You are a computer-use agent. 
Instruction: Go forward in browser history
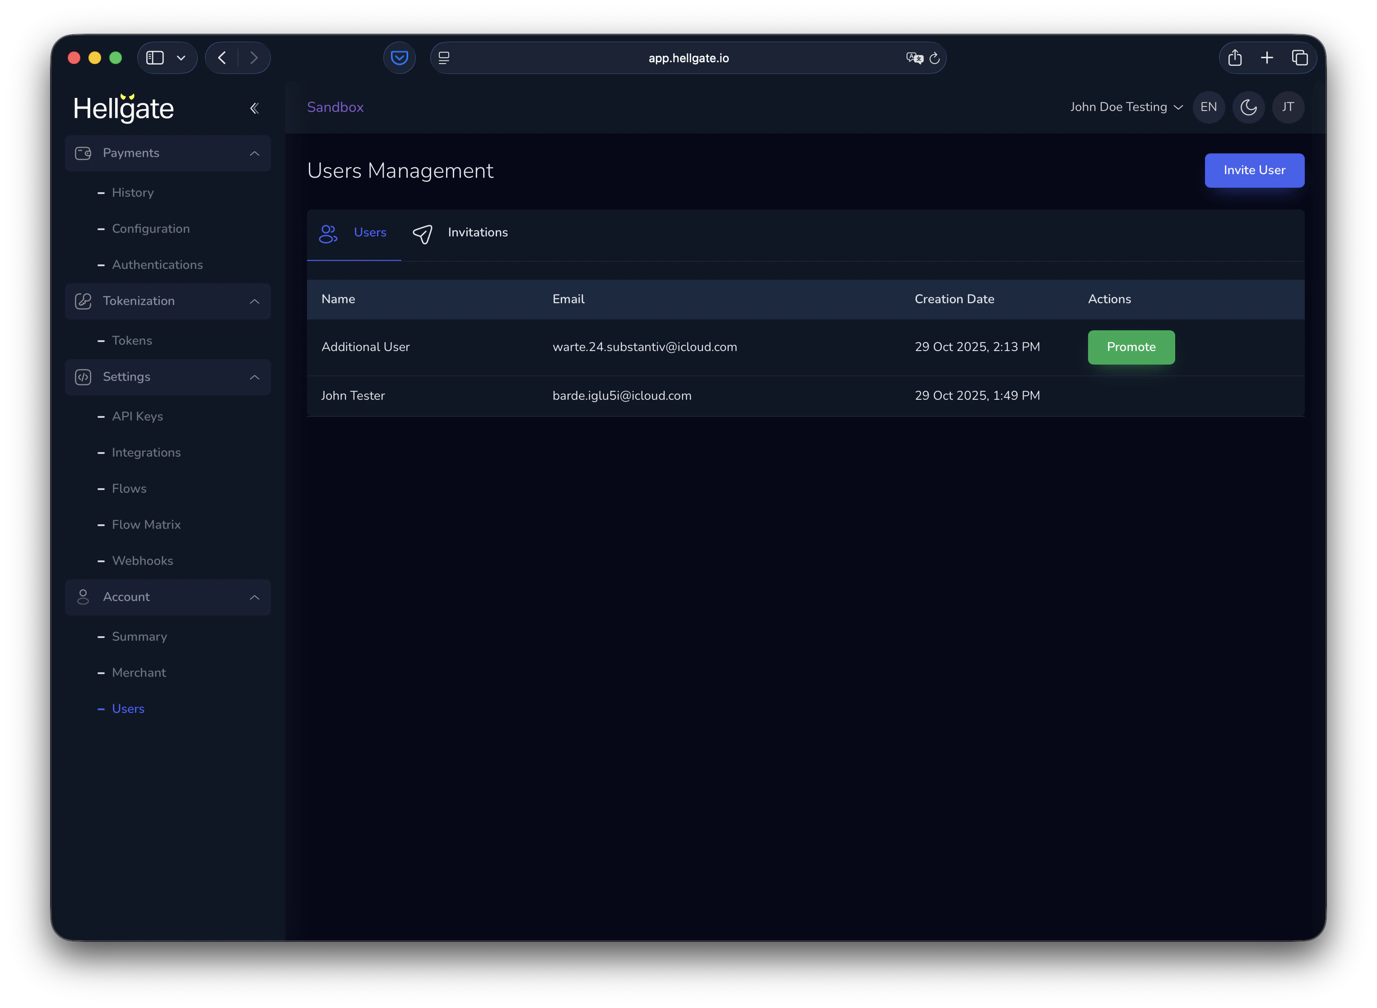point(254,58)
